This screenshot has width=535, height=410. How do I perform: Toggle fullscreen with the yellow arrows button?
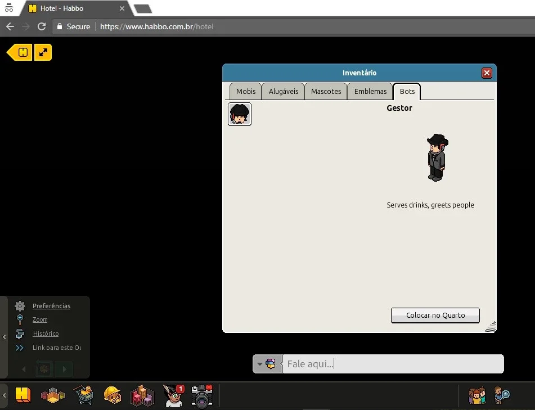click(x=43, y=52)
